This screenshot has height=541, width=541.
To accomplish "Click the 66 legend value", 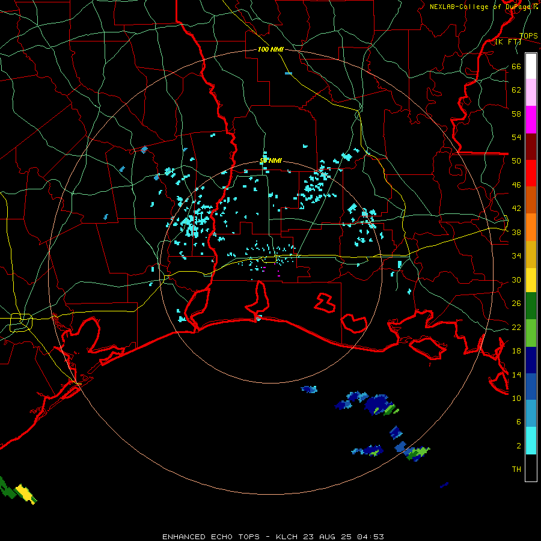I will [x=516, y=66].
